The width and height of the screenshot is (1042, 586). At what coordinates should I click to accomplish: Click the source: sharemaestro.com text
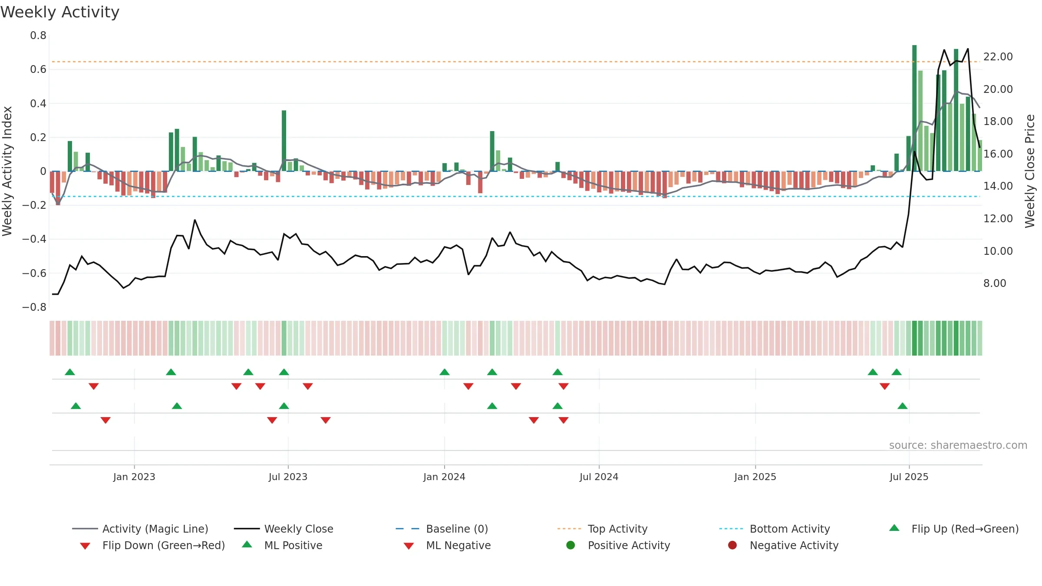(958, 445)
